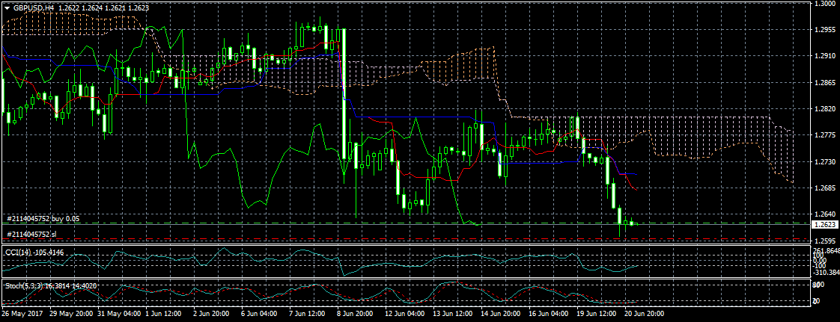The height and width of the screenshot is (322, 840).
Task: Click the 1.2955 level on price scale
Action: (824, 30)
